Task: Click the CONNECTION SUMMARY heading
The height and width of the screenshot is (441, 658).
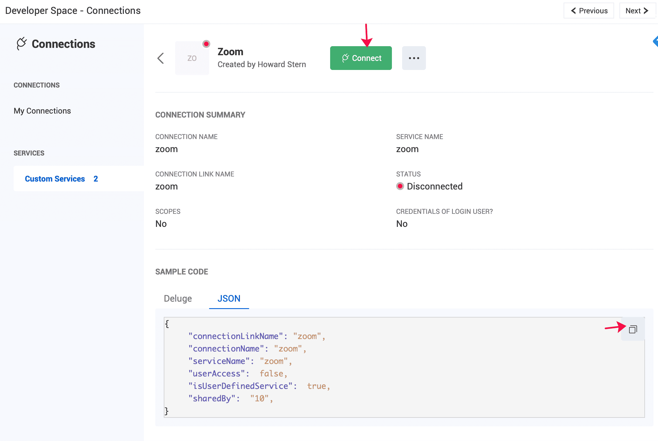Action: point(200,115)
